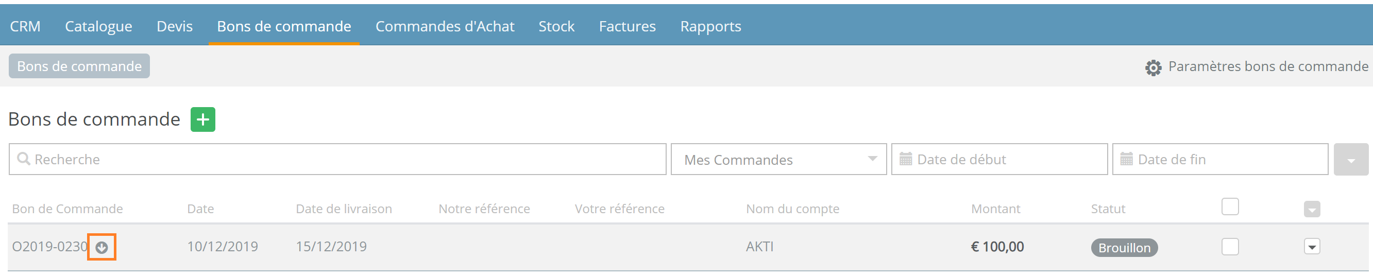Open the grey dropdown beside Date de fin
1373x276 pixels.
pos(1351,159)
